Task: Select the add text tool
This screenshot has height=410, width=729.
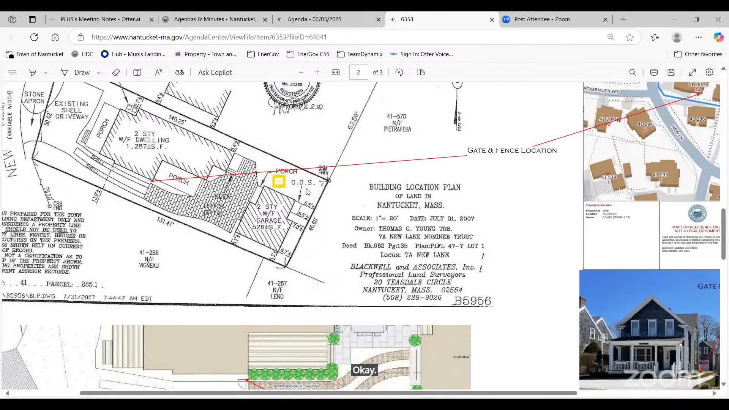Action: coord(137,72)
